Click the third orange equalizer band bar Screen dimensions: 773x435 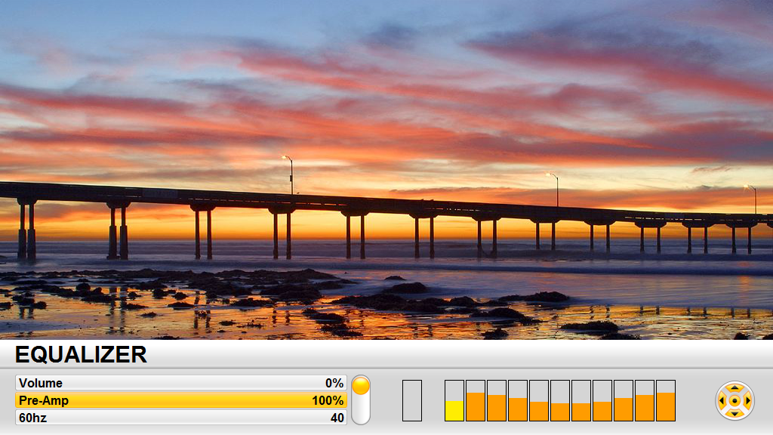(x=518, y=400)
